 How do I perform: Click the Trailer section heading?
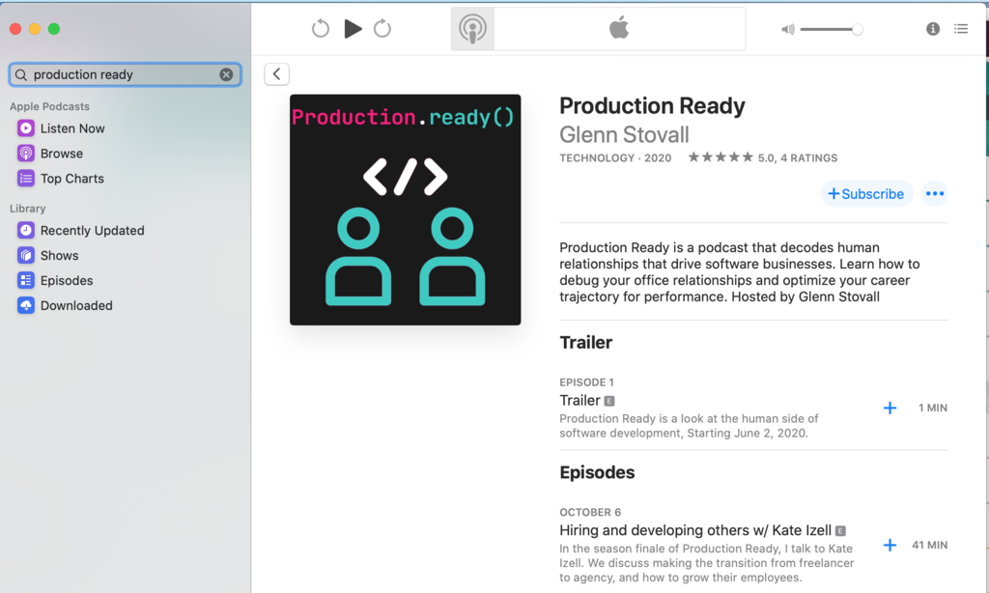tap(586, 343)
